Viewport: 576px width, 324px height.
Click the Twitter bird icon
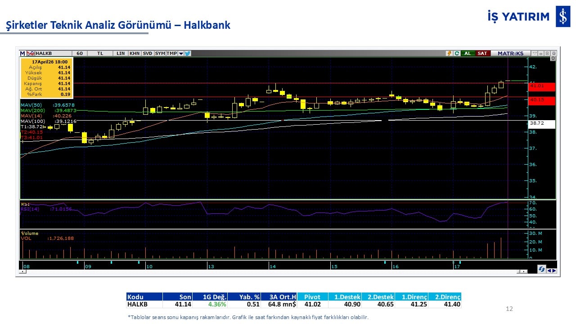[188, 53]
